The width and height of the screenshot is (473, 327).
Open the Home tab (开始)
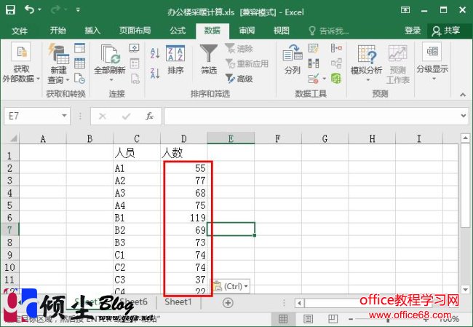(x=58, y=31)
